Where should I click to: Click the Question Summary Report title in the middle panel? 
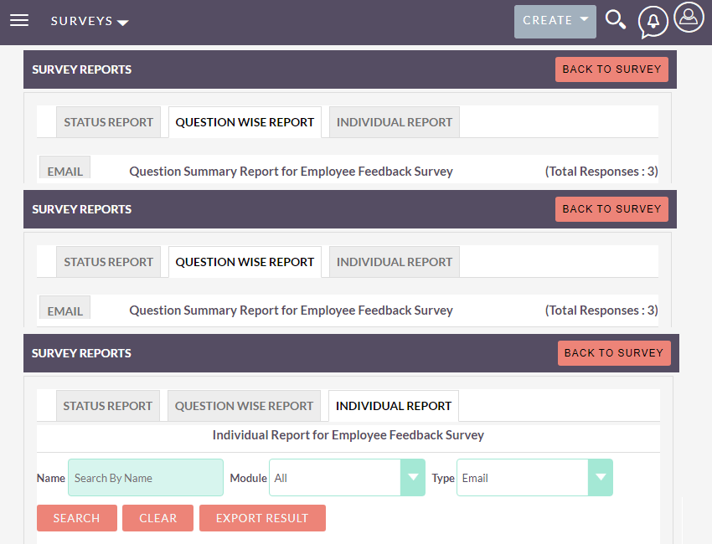click(291, 310)
